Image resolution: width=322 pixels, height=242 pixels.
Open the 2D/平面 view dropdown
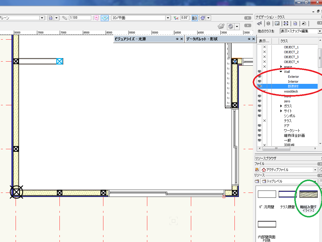click(168, 18)
